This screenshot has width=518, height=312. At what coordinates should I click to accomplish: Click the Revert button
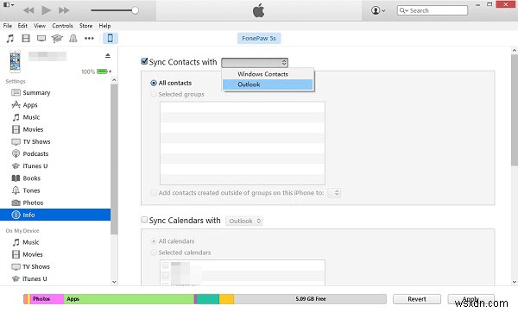click(x=417, y=299)
